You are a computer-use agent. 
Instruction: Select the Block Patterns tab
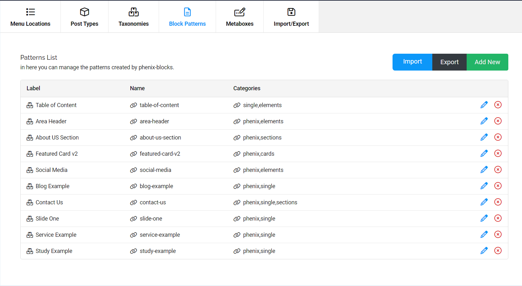pos(187,17)
